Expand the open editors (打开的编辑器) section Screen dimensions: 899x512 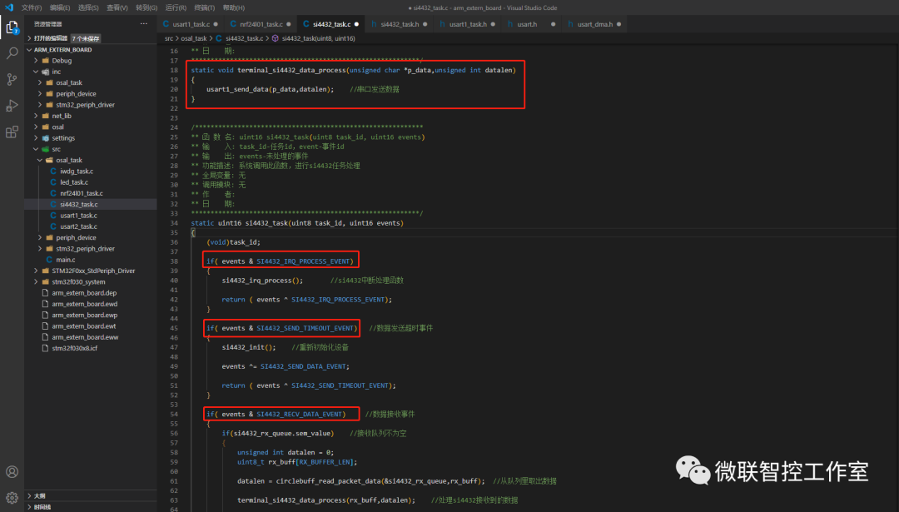coord(51,38)
